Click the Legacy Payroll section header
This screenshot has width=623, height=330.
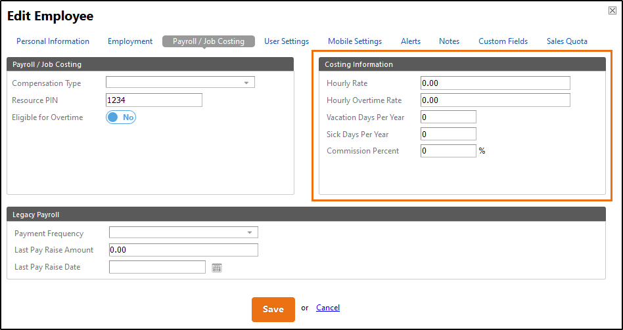[306, 214]
